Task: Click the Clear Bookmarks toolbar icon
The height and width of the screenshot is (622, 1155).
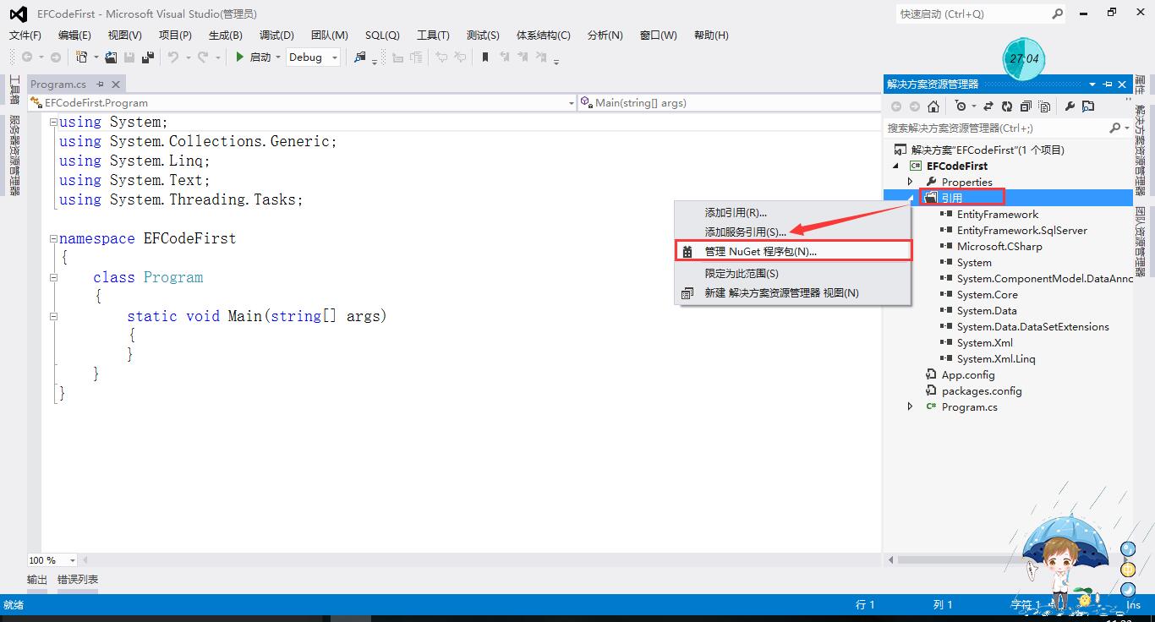Action: (x=542, y=57)
